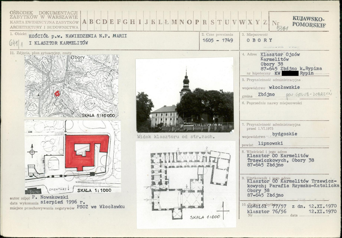Click the handwritten note pow. GOLUB-DOBRZYŃ
The width and height of the screenshot is (342, 238).
click(309, 95)
